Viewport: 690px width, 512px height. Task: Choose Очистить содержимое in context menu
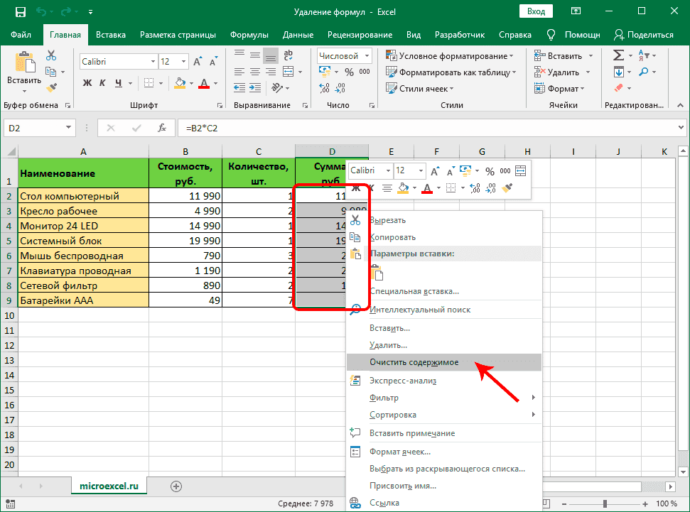point(414,362)
